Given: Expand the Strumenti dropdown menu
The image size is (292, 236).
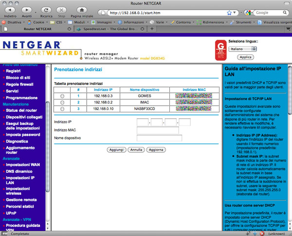Looking at the screenshot, I should pos(254,22).
